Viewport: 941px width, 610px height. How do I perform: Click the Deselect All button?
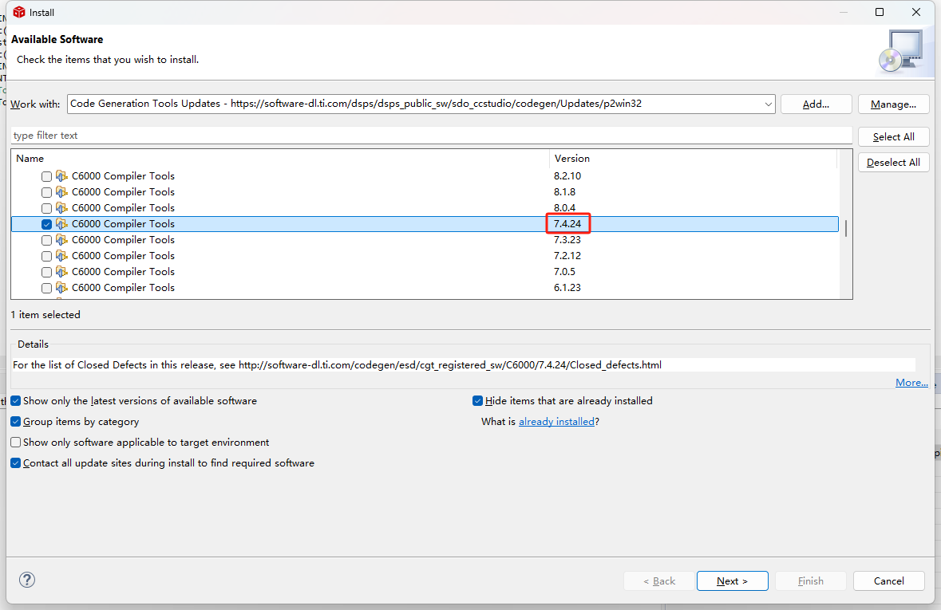(x=894, y=162)
